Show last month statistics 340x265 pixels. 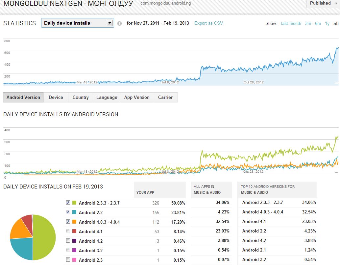click(x=291, y=23)
